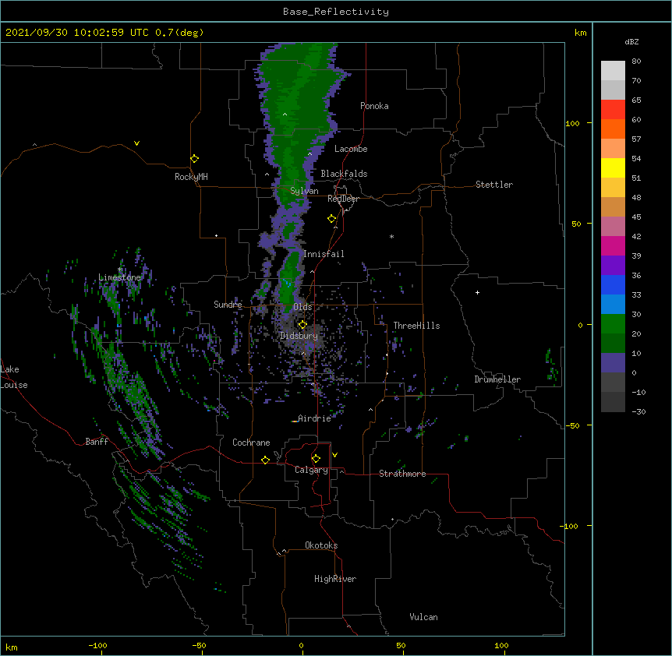Select the Vulcan label
Image resolution: width=672 pixels, height=656 pixels.
pos(423,617)
